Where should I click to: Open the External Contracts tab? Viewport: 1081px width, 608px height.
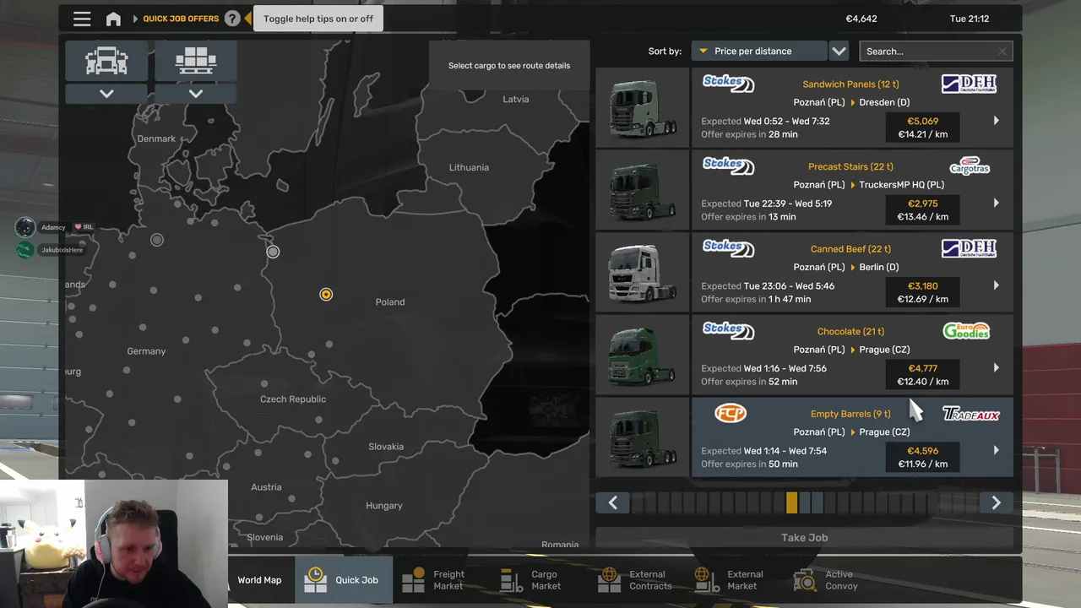point(635,580)
